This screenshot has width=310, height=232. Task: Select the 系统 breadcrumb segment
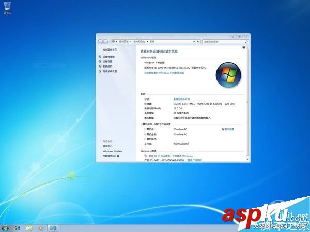pos(152,42)
